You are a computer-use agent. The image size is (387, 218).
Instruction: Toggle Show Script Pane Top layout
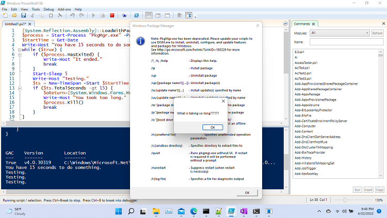point(149,15)
